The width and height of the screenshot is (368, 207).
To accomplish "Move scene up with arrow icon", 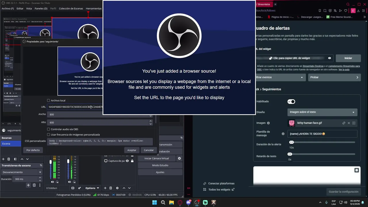I will pos(22,159).
